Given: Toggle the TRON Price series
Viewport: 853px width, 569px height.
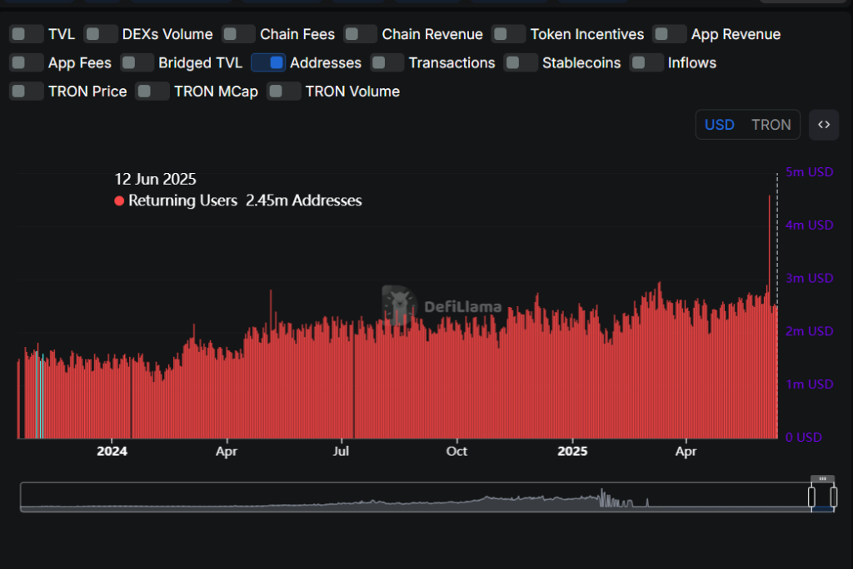Looking at the screenshot, I should pos(27,92).
